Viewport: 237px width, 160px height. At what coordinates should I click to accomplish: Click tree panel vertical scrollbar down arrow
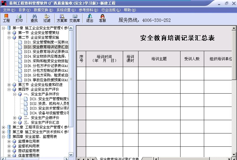71,154
